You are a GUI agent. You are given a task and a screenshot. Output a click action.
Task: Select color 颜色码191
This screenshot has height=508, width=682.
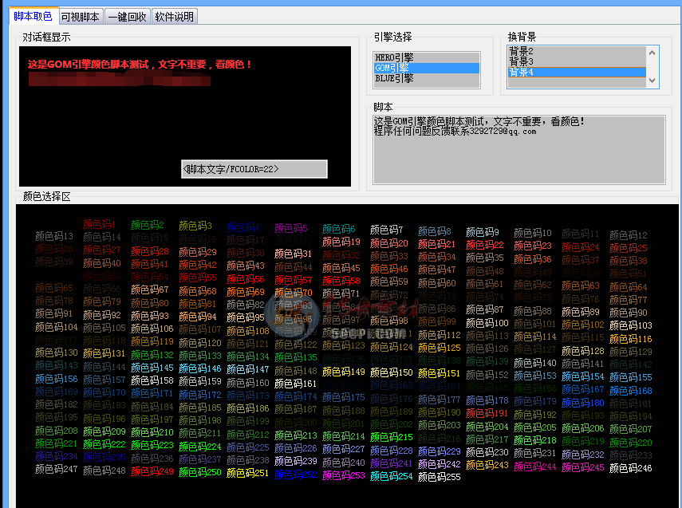[x=487, y=413]
